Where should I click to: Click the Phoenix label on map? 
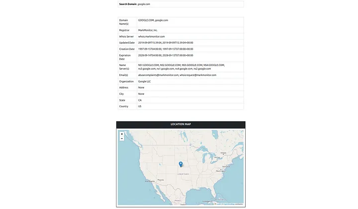click(161, 180)
